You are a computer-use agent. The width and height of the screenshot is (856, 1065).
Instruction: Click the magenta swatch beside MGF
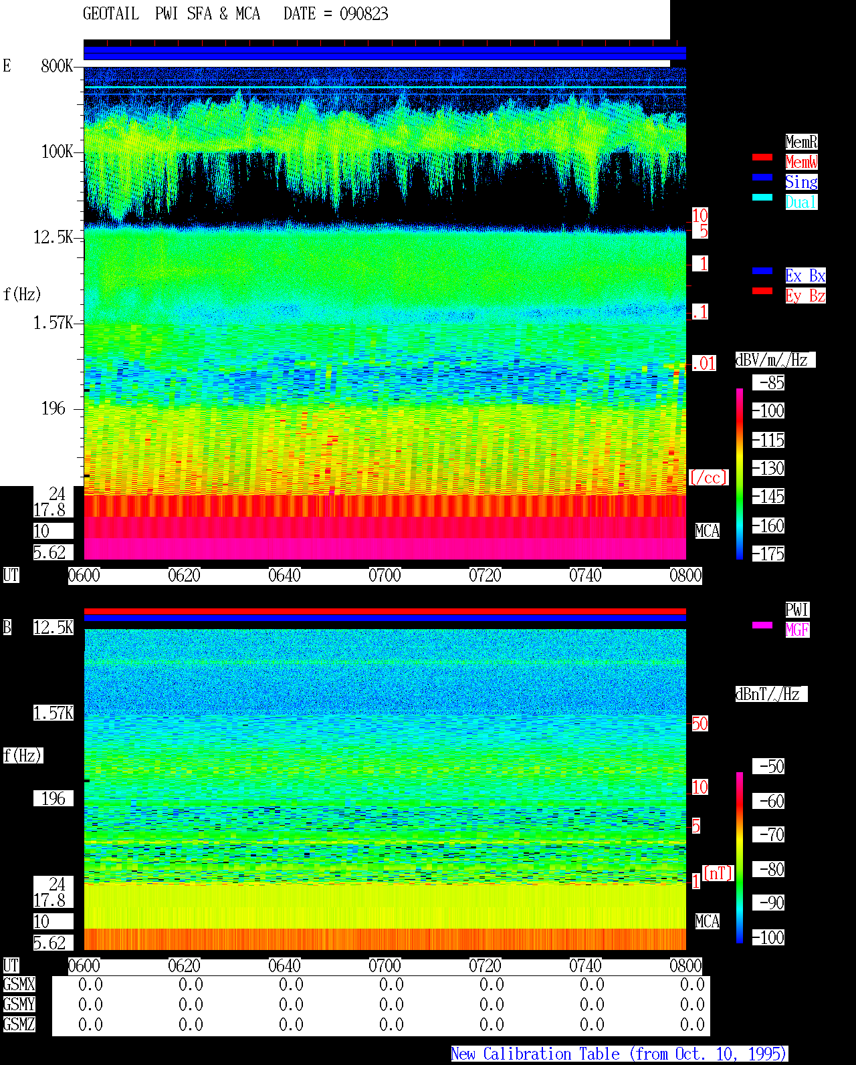click(762, 625)
